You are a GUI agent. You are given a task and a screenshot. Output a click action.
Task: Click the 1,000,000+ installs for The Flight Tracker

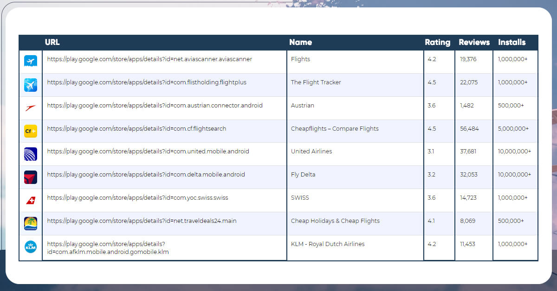coord(512,82)
